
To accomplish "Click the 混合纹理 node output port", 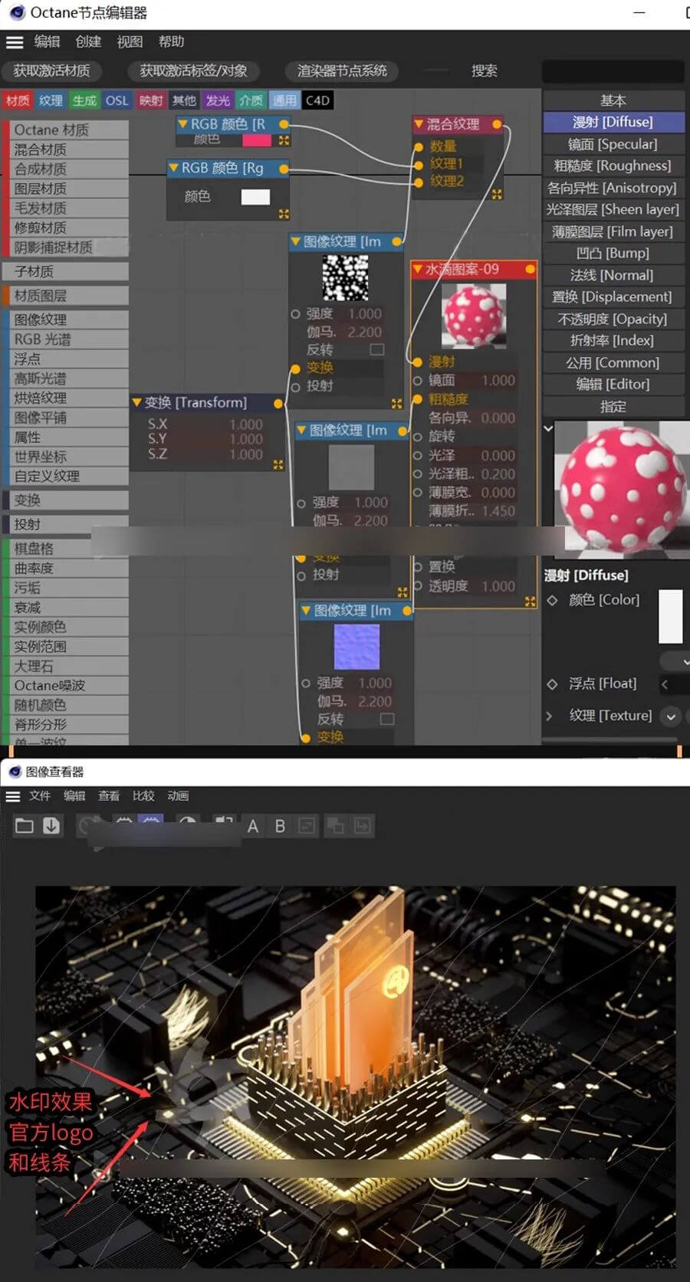I will (497, 124).
